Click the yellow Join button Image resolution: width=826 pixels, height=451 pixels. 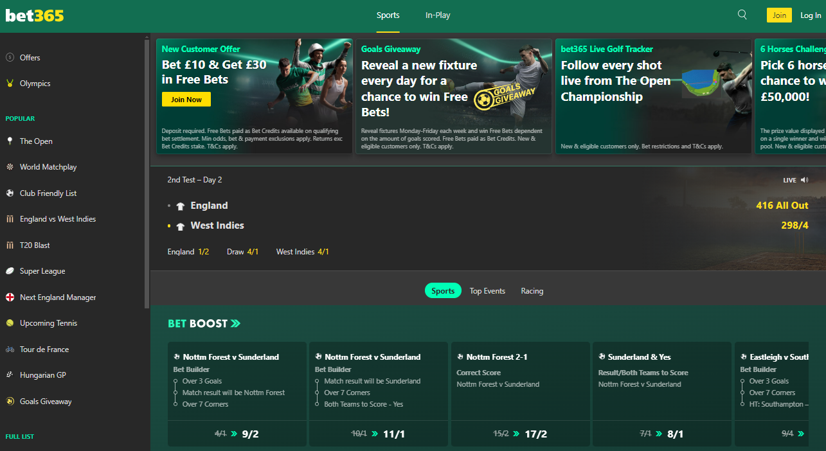point(779,15)
